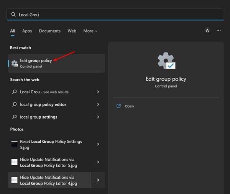Expand chevron for Local Group Policy Editor 4.jpg
230x194 pixels.
click(98, 180)
